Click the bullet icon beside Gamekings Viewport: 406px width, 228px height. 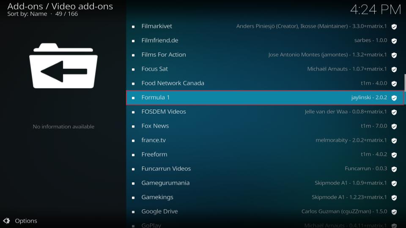coord(133,198)
